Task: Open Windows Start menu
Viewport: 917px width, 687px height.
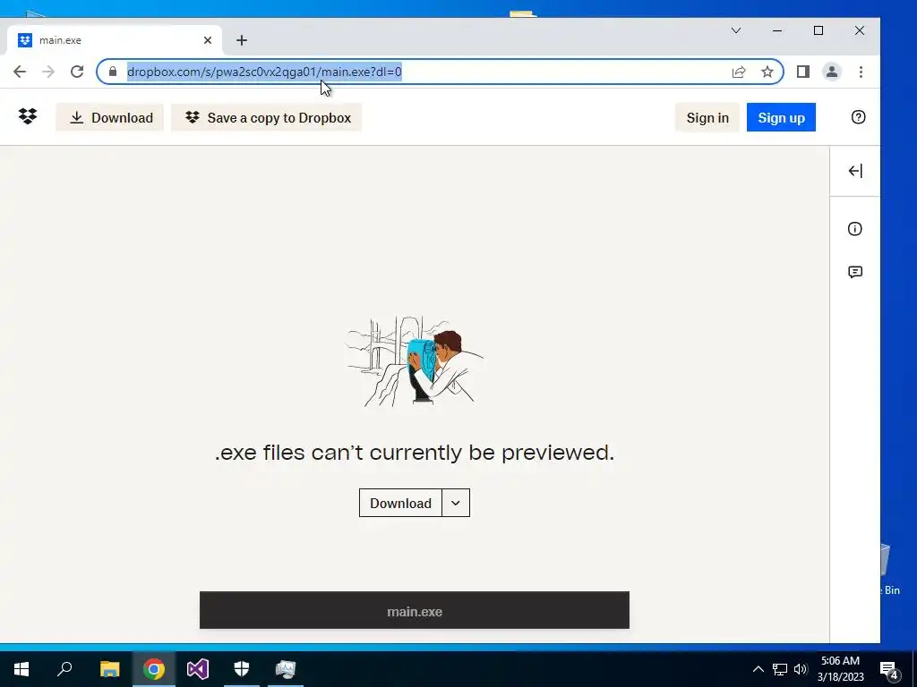Action: 21,669
